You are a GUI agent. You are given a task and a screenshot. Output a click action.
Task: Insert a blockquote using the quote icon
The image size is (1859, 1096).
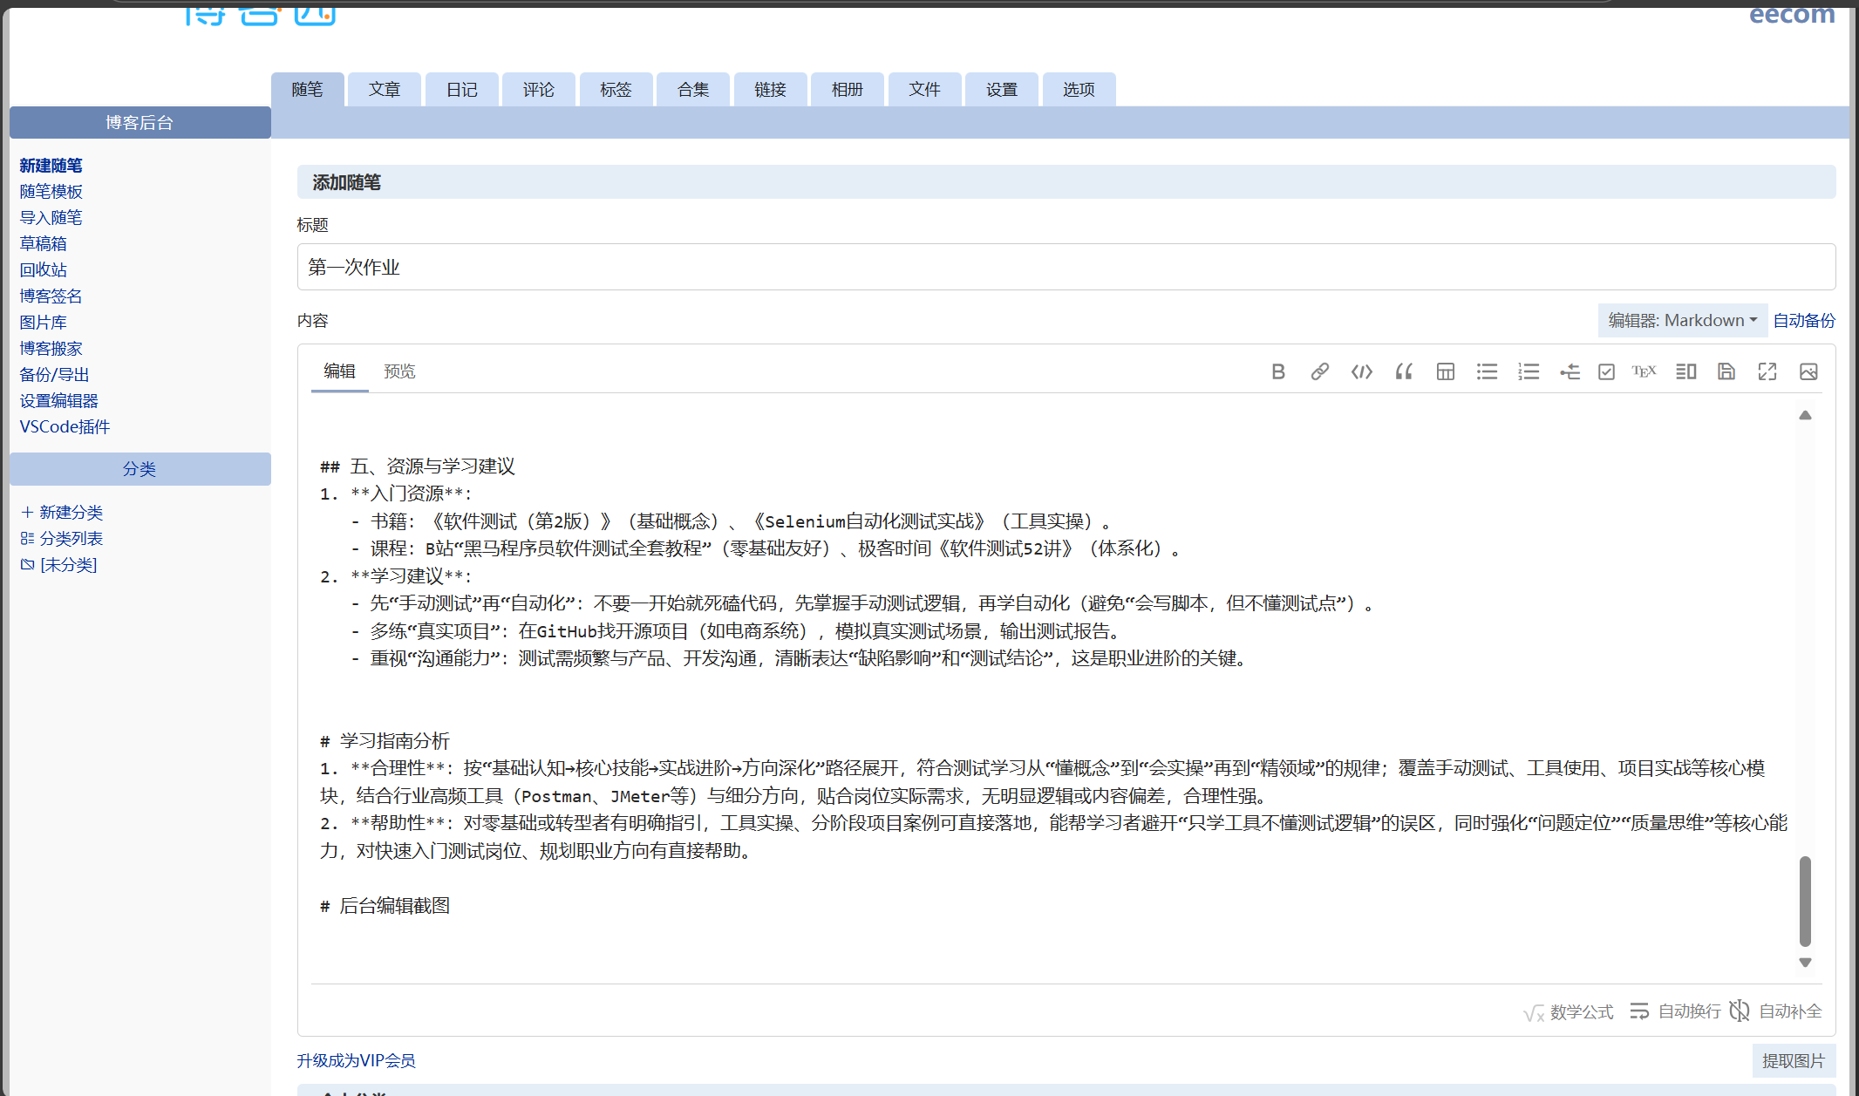(1403, 371)
